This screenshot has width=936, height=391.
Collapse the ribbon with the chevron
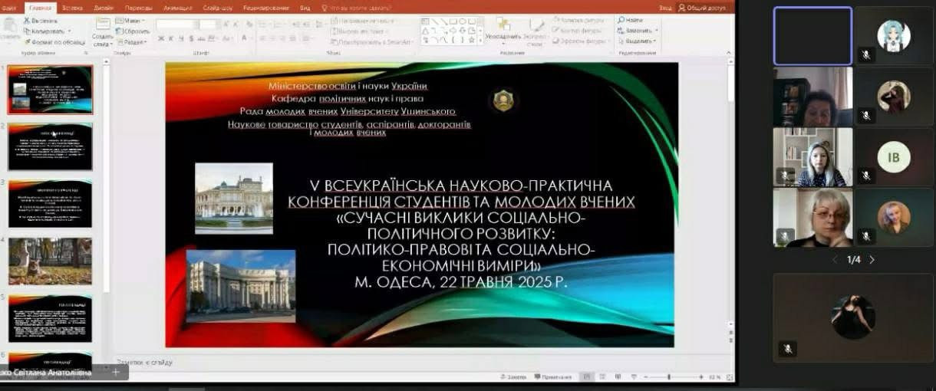730,53
